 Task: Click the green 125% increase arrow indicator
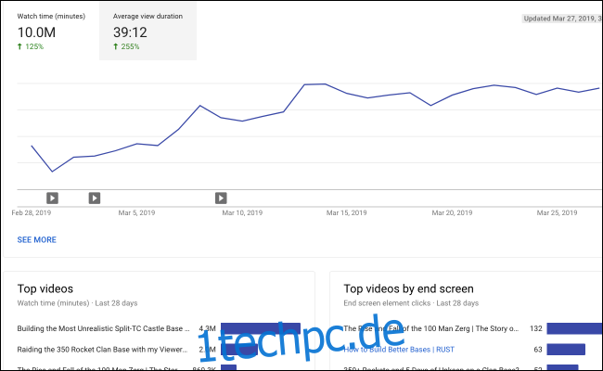20,46
